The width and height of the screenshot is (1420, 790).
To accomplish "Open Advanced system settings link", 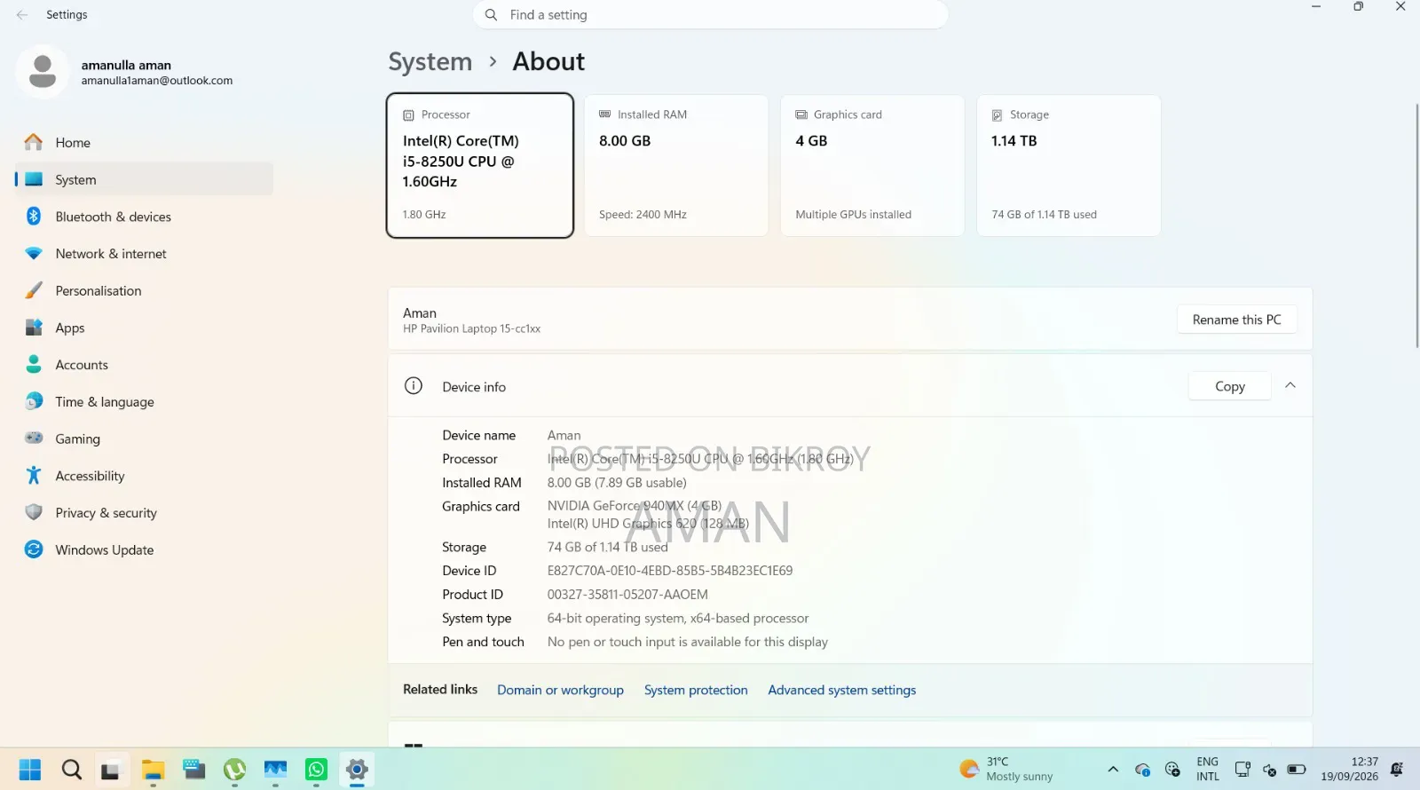I will [841, 690].
